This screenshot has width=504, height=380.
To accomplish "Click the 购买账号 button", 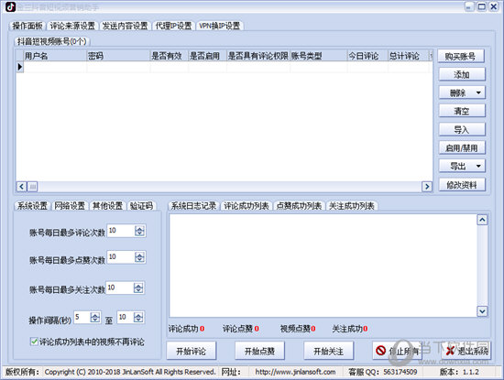I will click(x=460, y=57).
